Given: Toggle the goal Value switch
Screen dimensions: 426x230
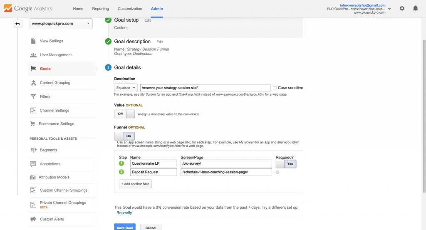Looking at the screenshot, I should pos(124,114).
